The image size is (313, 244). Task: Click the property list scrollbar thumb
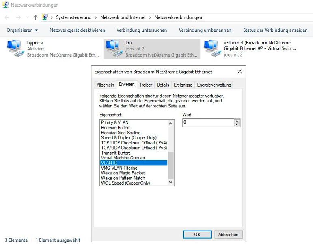point(171,165)
